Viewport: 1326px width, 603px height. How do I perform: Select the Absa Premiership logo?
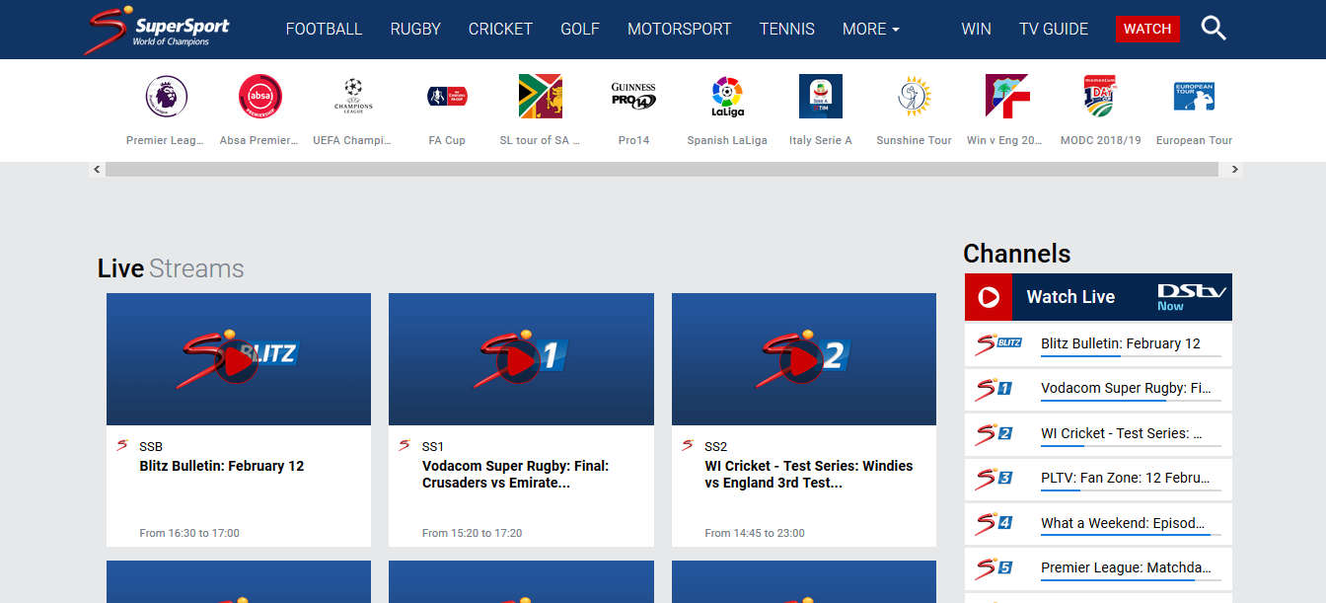(x=259, y=97)
